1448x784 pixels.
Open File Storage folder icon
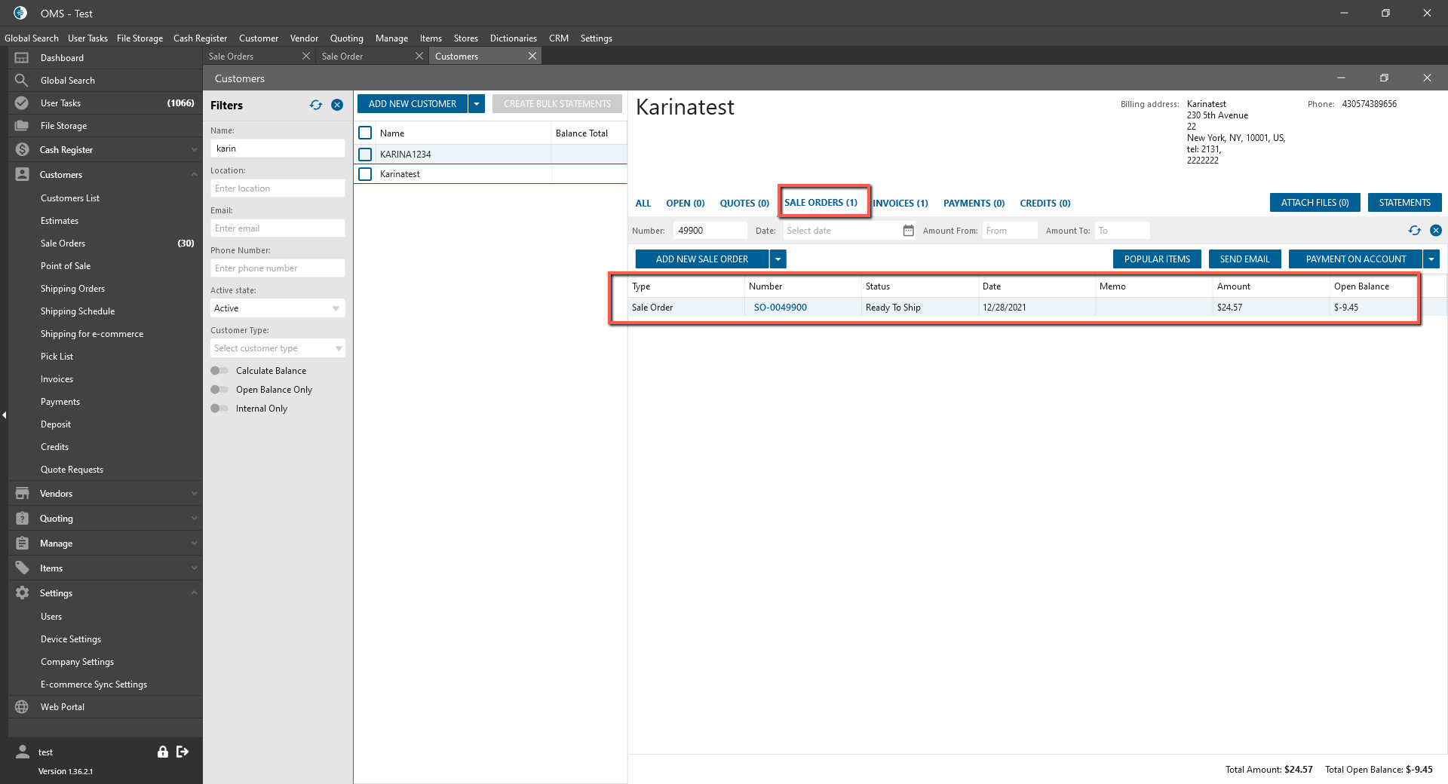22,126
